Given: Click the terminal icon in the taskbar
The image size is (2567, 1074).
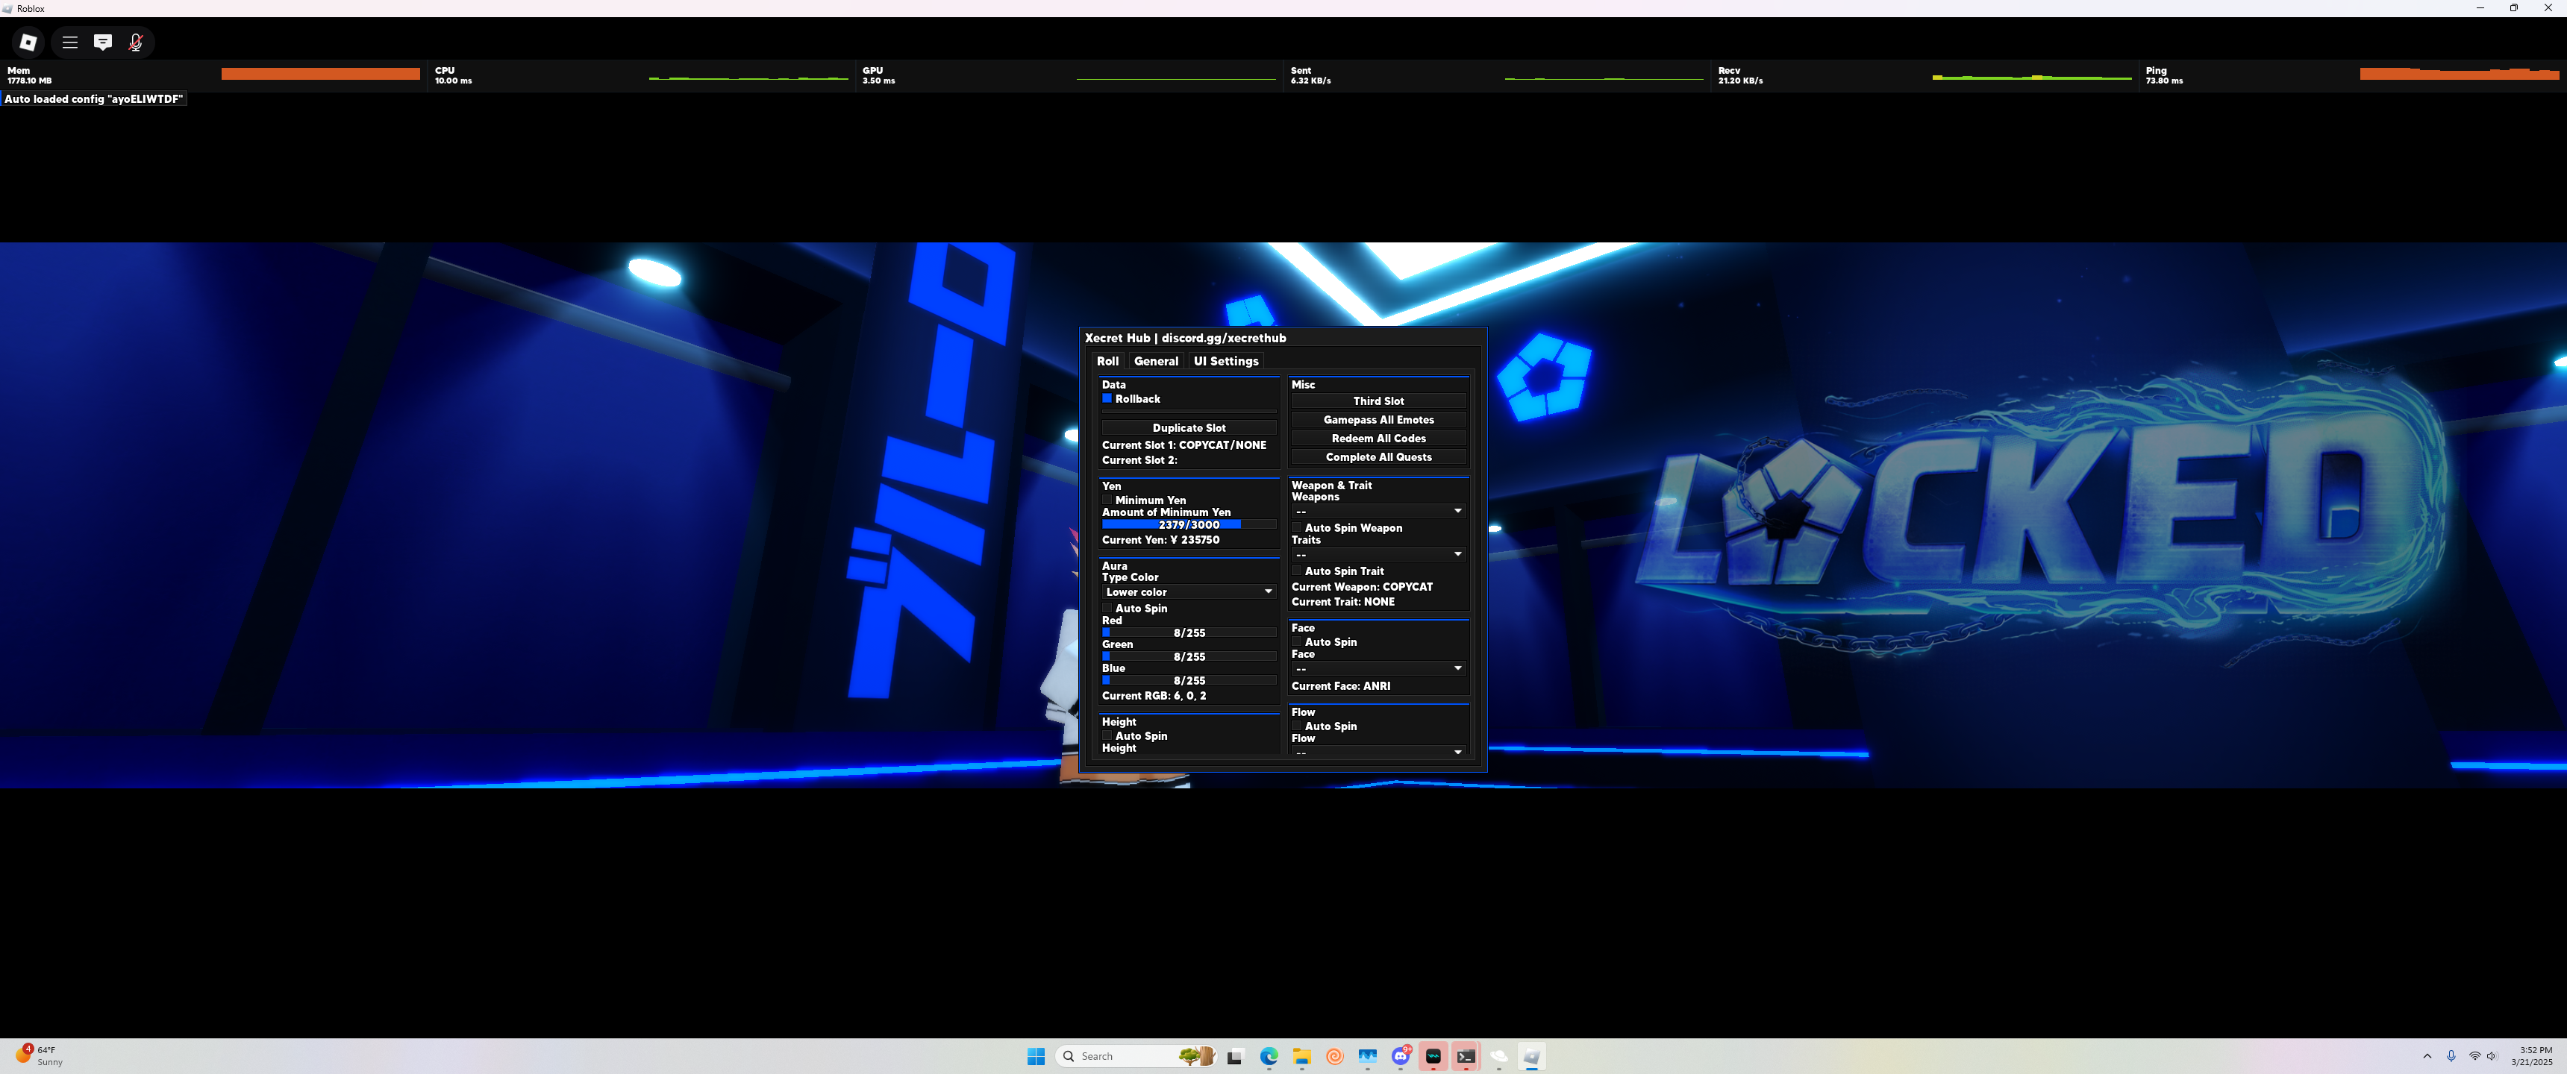Looking at the screenshot, I should 1465,1056.
